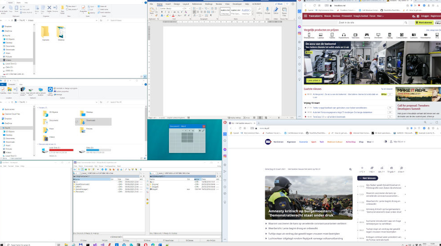Click the Paste icon in Word's Clipboard group
The width and height of the screenshot is (441, 246).
[152, 11]
